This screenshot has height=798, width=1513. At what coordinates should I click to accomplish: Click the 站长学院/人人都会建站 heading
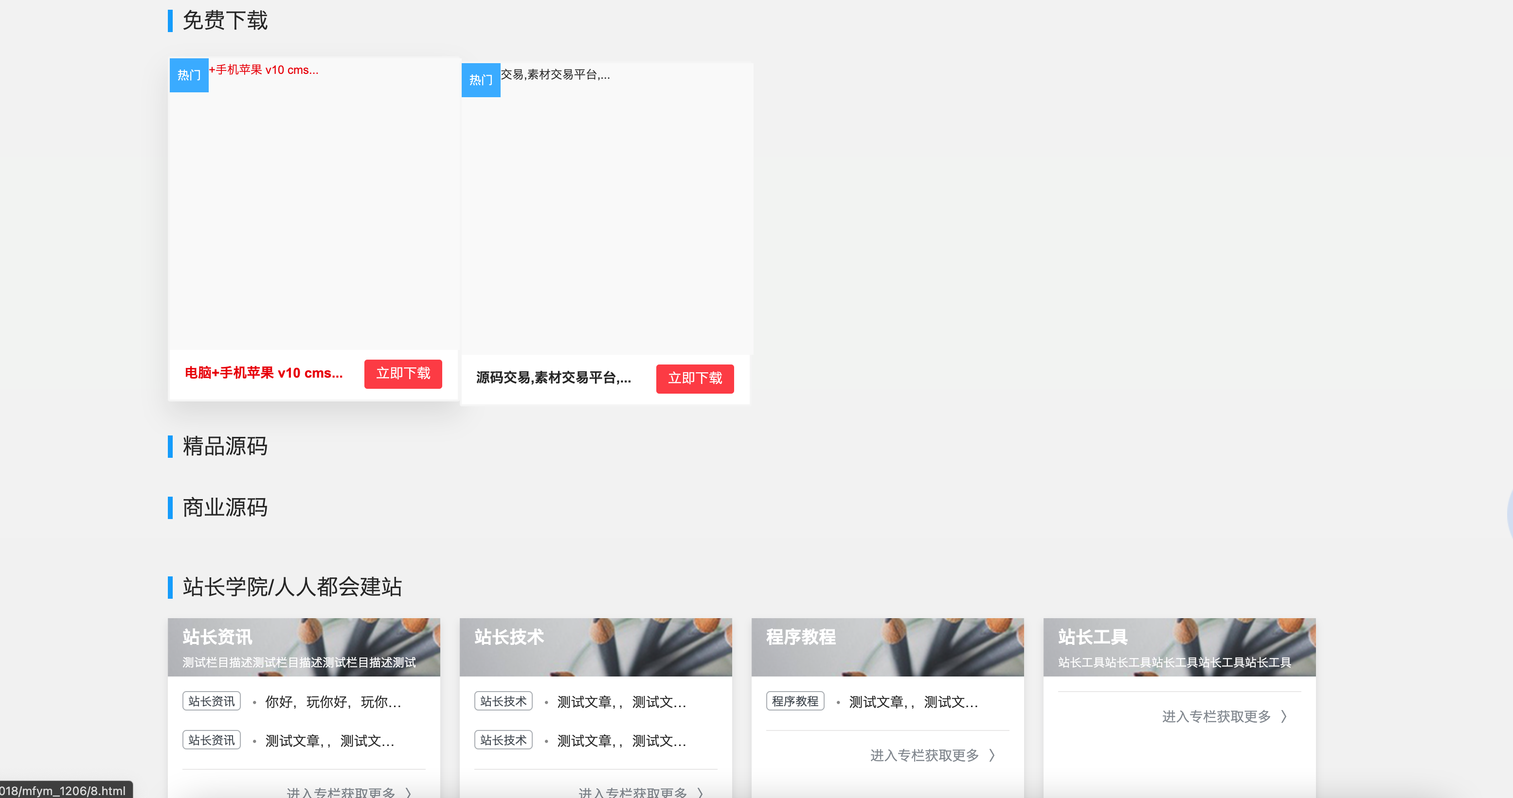tap(292, 587)
